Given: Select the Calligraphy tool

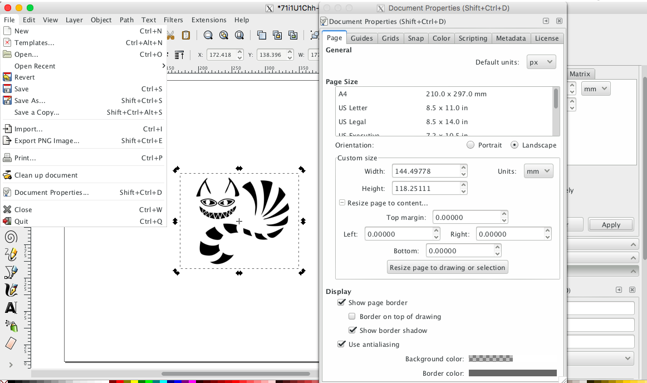Looking at the screenshot, I should 11,289.
